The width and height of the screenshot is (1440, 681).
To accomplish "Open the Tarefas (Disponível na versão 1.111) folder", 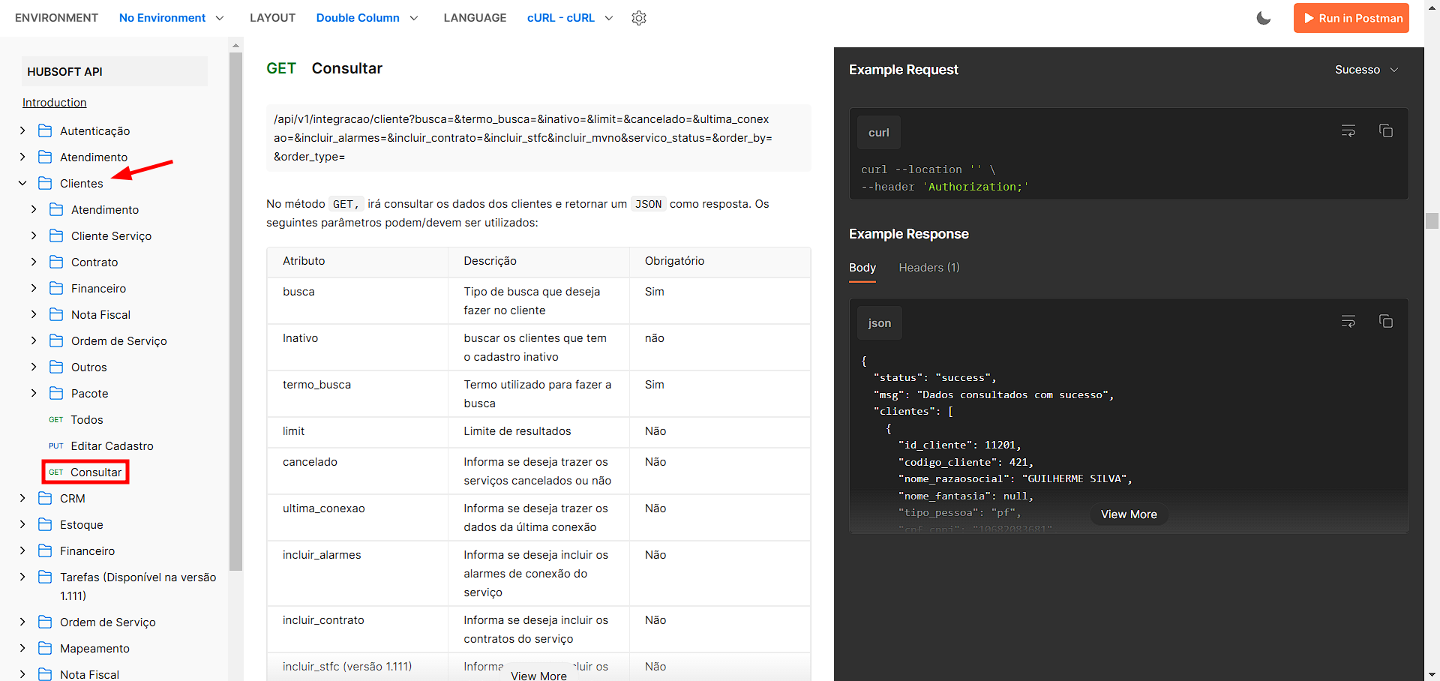I will (138, 586).
